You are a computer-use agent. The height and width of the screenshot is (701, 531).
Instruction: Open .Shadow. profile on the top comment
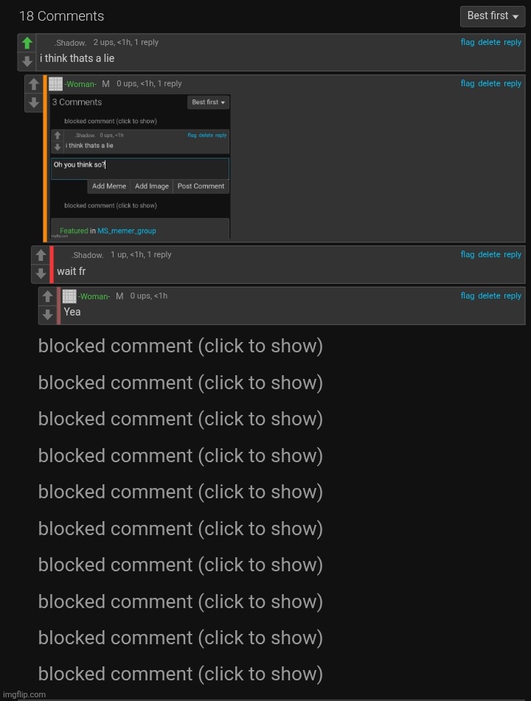(70, 43)
